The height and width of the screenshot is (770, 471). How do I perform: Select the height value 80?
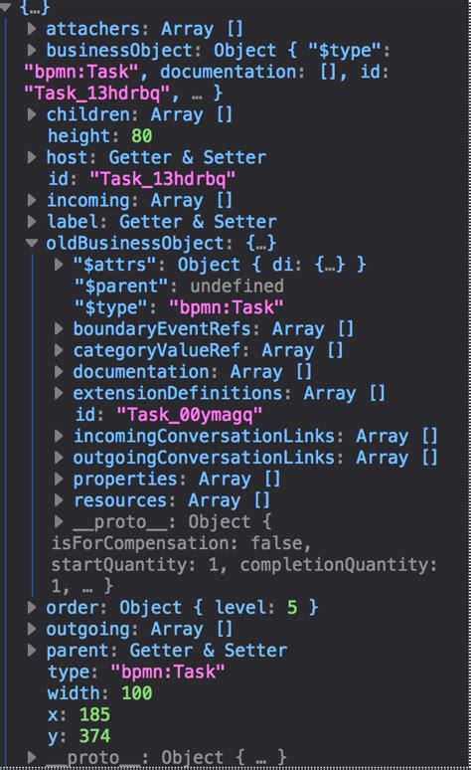pyautogui.click(x=141, y=136)
